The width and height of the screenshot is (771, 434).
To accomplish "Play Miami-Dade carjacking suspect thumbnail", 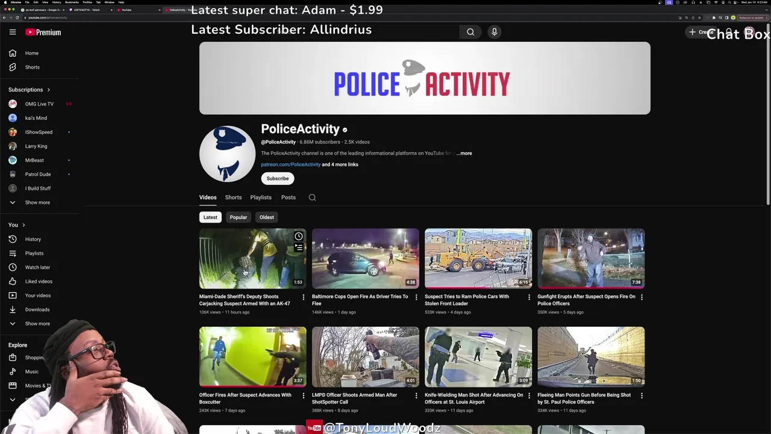I will coord(252,258).
